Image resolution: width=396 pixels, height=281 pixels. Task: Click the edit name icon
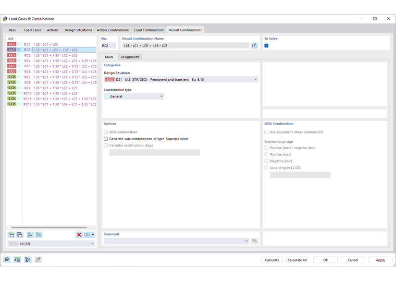tap(254, 45)
